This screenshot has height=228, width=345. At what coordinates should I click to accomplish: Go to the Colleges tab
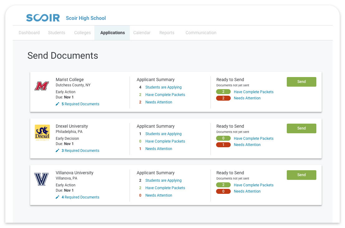[83, 33]
